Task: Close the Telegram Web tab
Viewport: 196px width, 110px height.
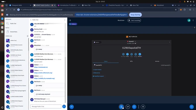Action: [31, 5]
